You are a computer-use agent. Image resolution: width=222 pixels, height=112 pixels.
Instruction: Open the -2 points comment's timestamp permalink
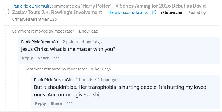[92, 42]
